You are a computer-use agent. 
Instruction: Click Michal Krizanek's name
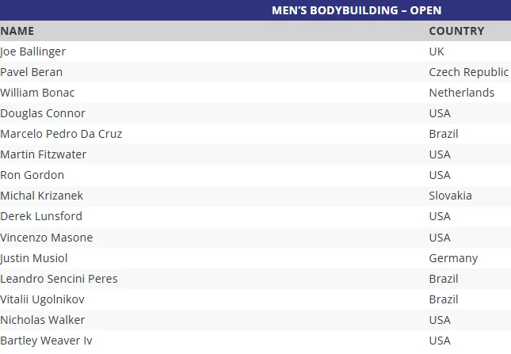[41, 196]
